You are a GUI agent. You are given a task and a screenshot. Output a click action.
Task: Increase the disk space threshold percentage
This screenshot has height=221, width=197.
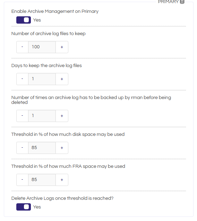coord(62,148)
